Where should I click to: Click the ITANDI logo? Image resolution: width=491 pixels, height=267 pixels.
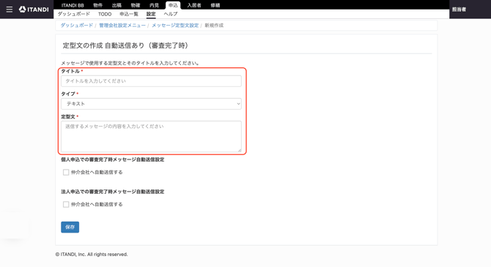(x=34, y=10)
